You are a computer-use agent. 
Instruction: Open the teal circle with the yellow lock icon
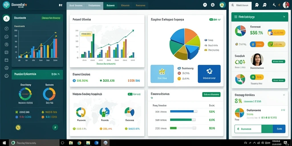click(222, 5)
